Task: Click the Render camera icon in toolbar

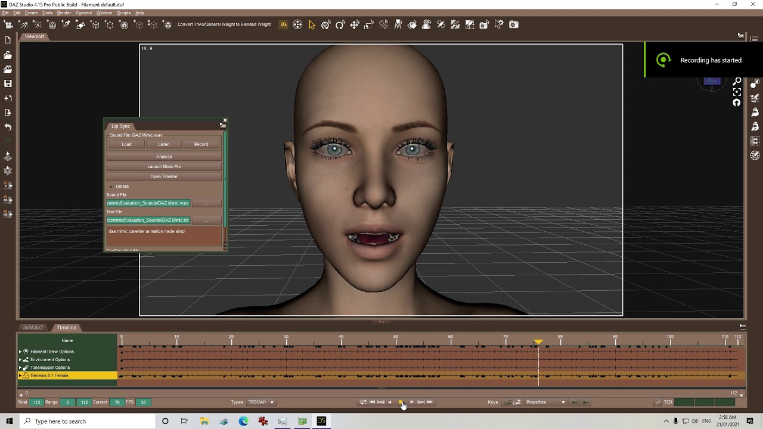Action: point(513,24)
